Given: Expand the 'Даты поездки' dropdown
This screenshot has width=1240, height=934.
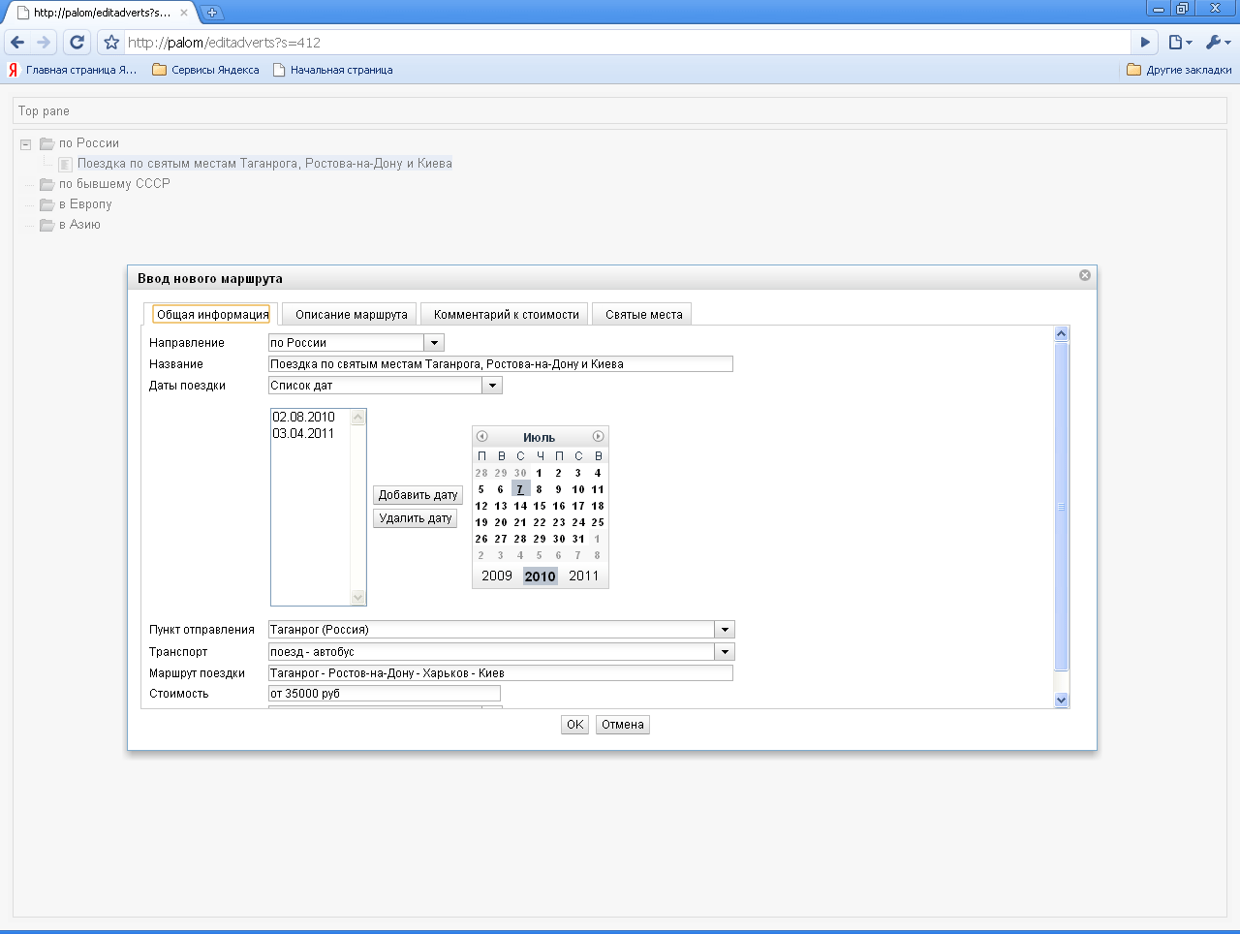Looking at the screenshot, I should point(492,386).
